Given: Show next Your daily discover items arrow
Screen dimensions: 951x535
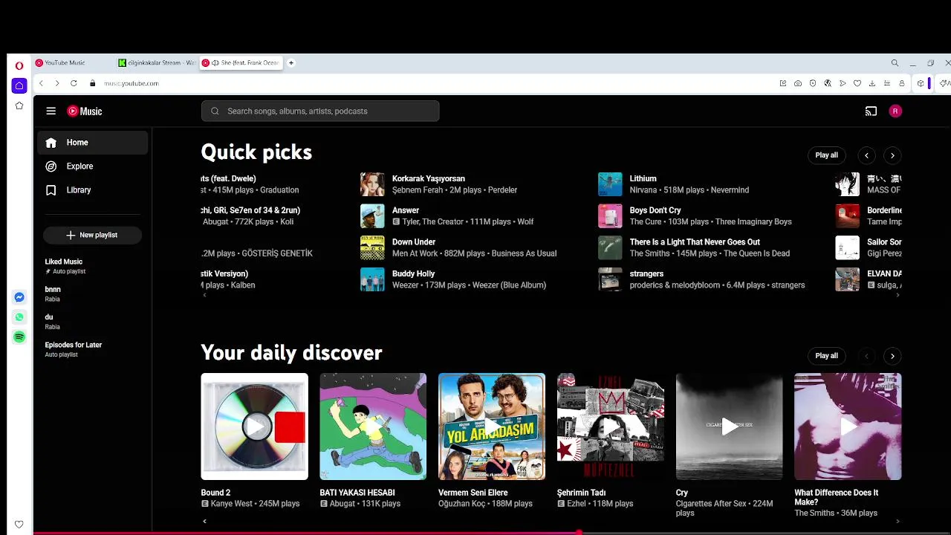Looking at the screenshot, I should click(892, 356).
